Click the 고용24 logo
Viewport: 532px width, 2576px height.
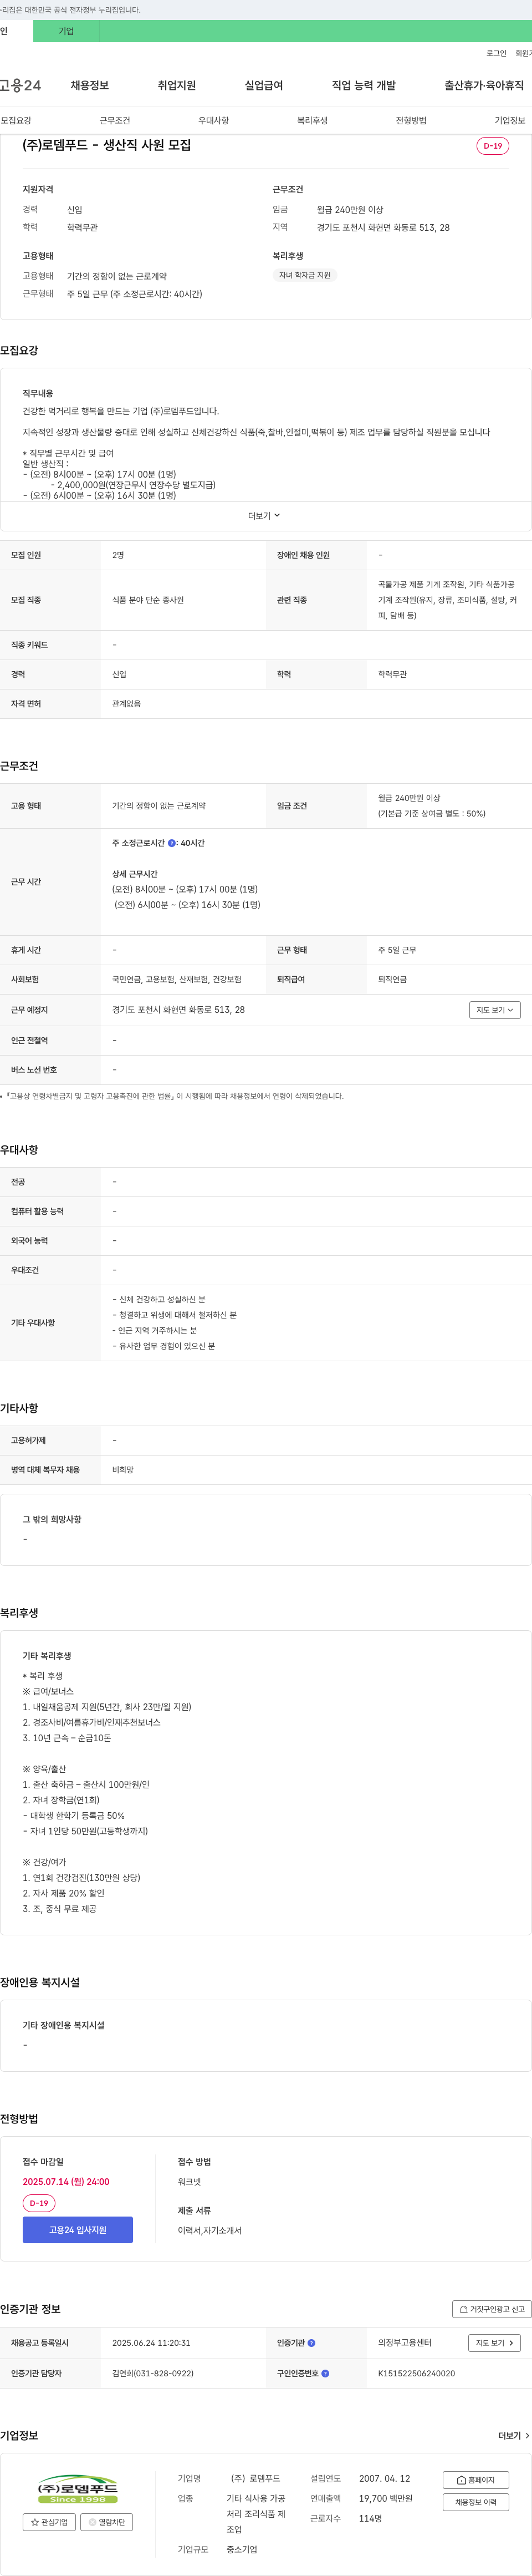coord(20,85)
